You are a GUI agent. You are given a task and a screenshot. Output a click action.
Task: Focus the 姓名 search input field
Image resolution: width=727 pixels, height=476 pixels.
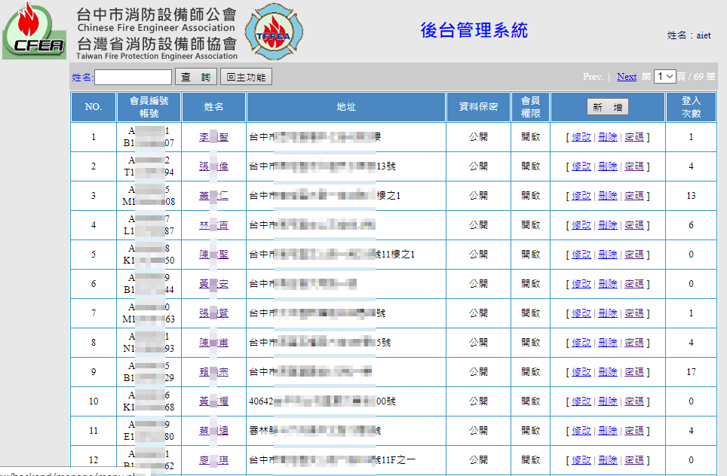[133, 77]
